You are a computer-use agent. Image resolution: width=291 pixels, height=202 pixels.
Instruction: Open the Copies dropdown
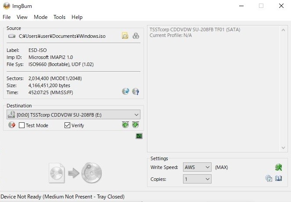point(207,179)
